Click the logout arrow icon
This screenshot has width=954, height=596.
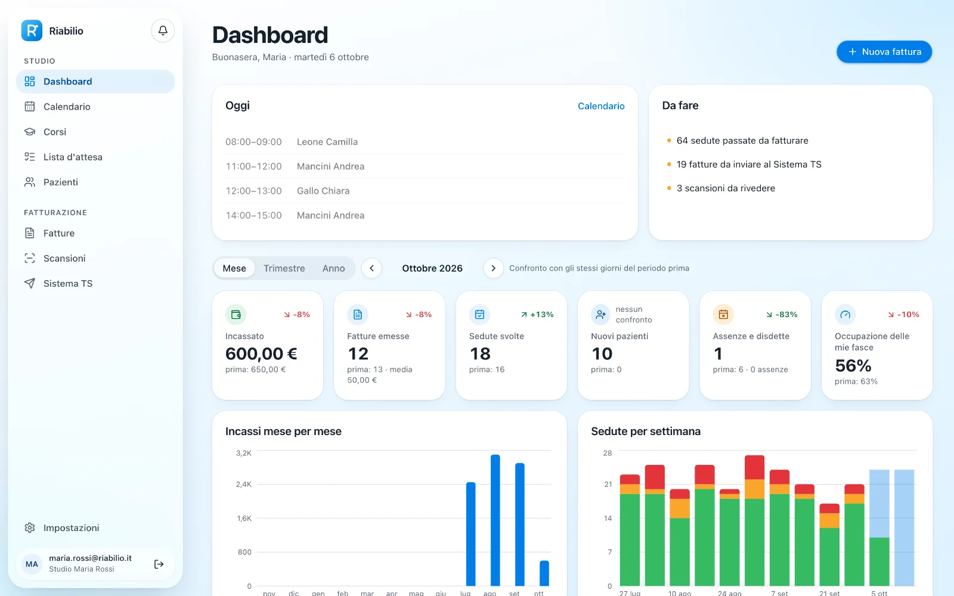click(159, 564)
